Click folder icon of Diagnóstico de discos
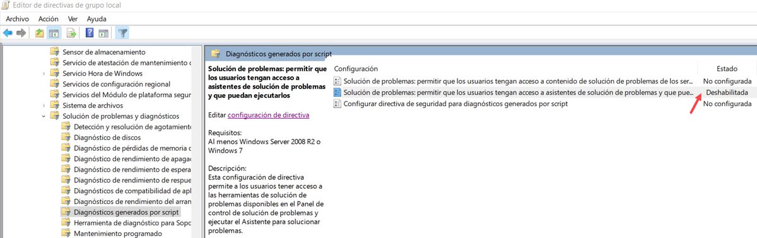 tap(66, 138)
